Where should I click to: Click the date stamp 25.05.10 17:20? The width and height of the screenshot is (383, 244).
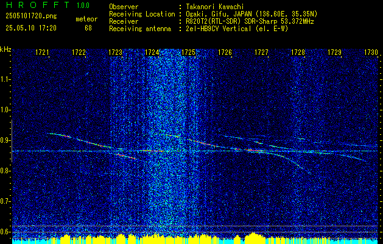31,28
